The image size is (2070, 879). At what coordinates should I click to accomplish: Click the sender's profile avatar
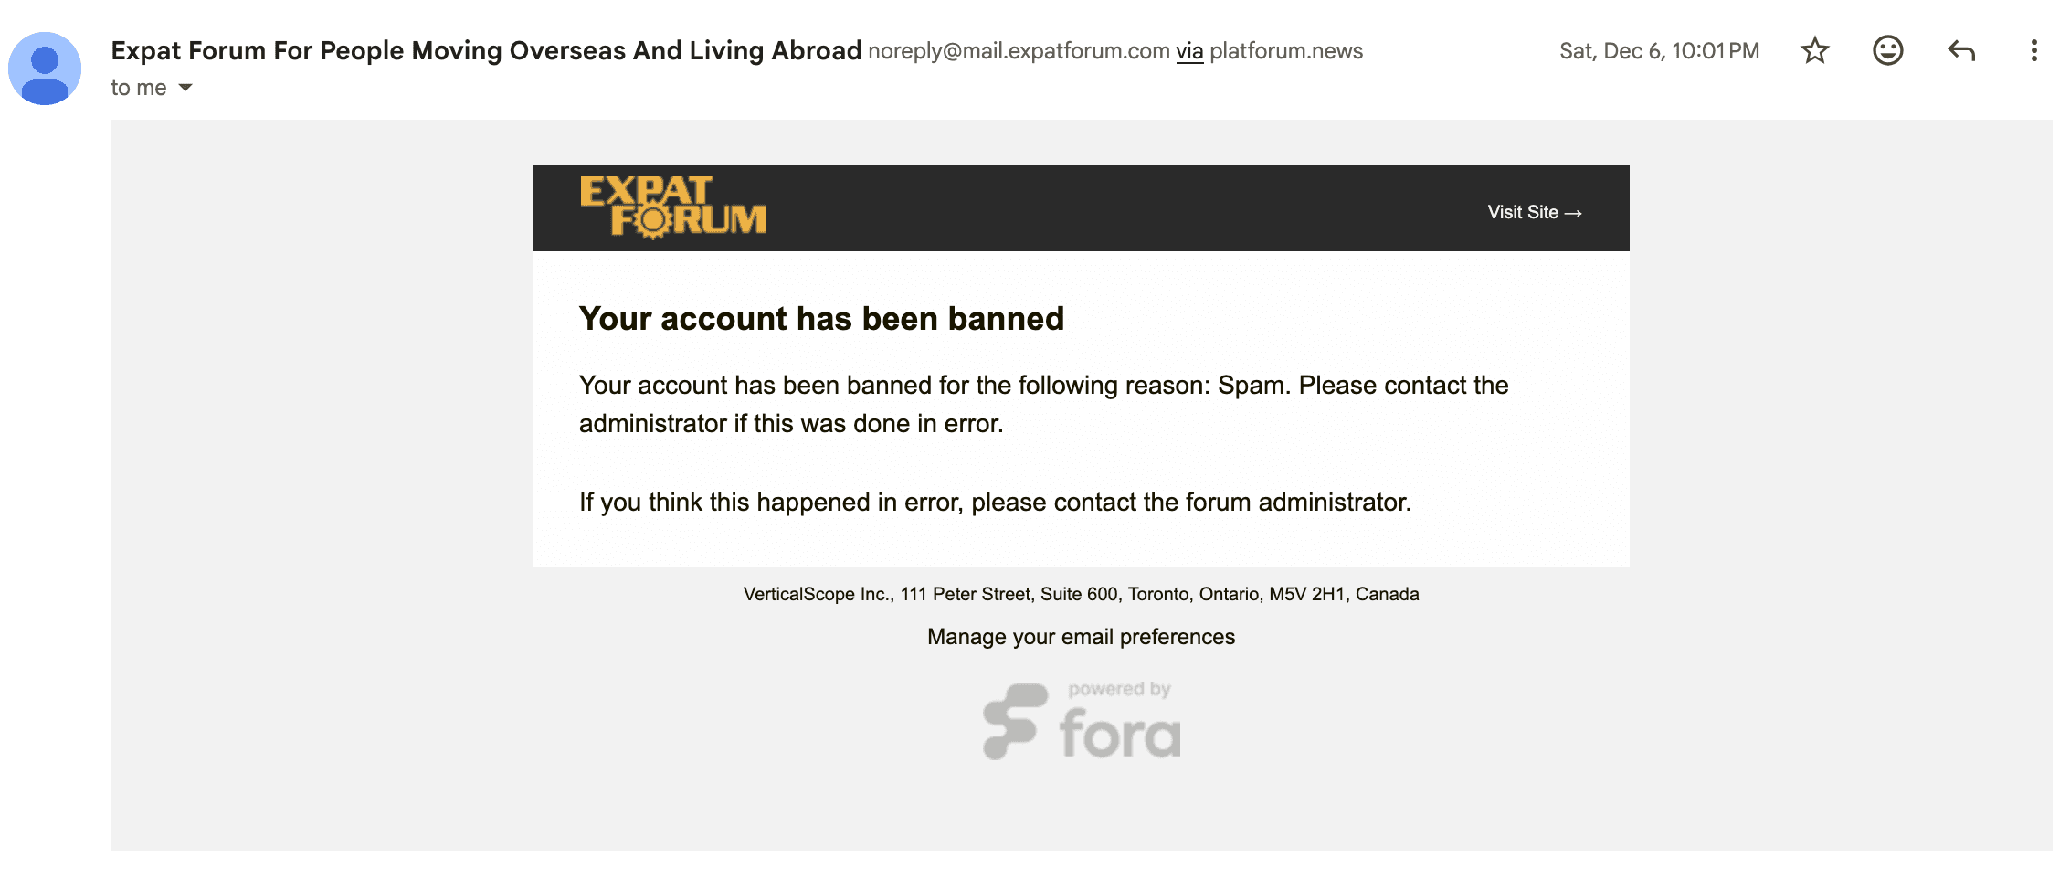click(x=45, y=69)
